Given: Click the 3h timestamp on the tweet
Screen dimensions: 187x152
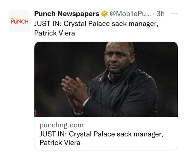Looking at the screenshot, I should [161, 13].
